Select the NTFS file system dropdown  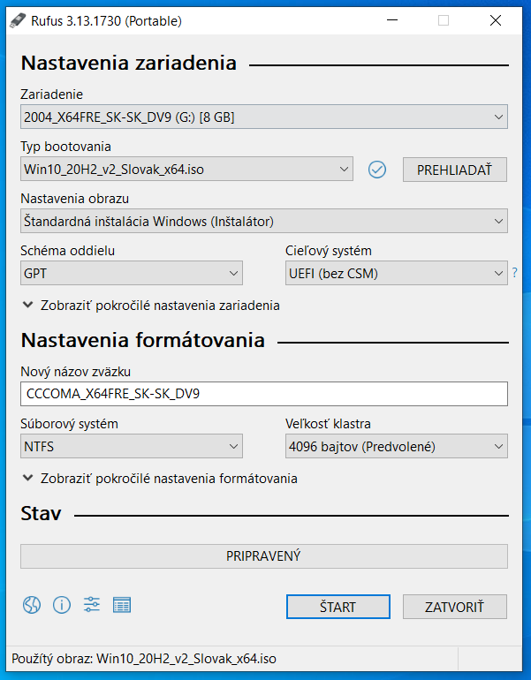[x=132, y=446]
